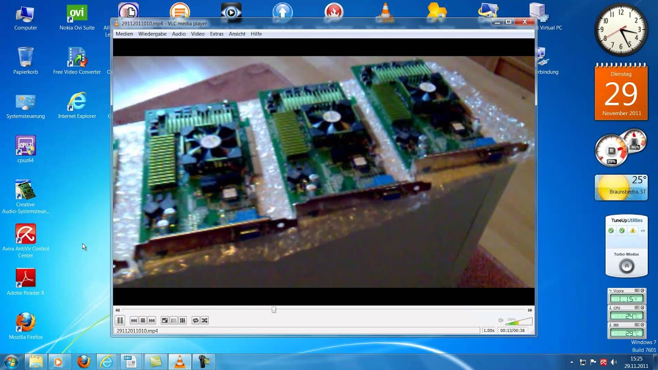Image resolution: width=658 pixels, height=370 pixels.
Task: Open Internet Explorer from the taskbar
Action: tap(107, 362)
